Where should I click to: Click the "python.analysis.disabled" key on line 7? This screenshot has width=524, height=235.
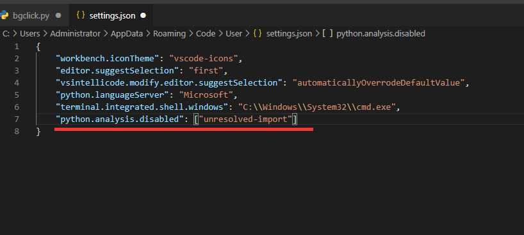[x=119, y=119]
